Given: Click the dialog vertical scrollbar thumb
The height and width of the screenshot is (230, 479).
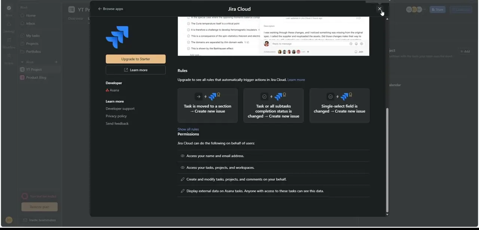Looking at the screenshot, I should (387, 160).
